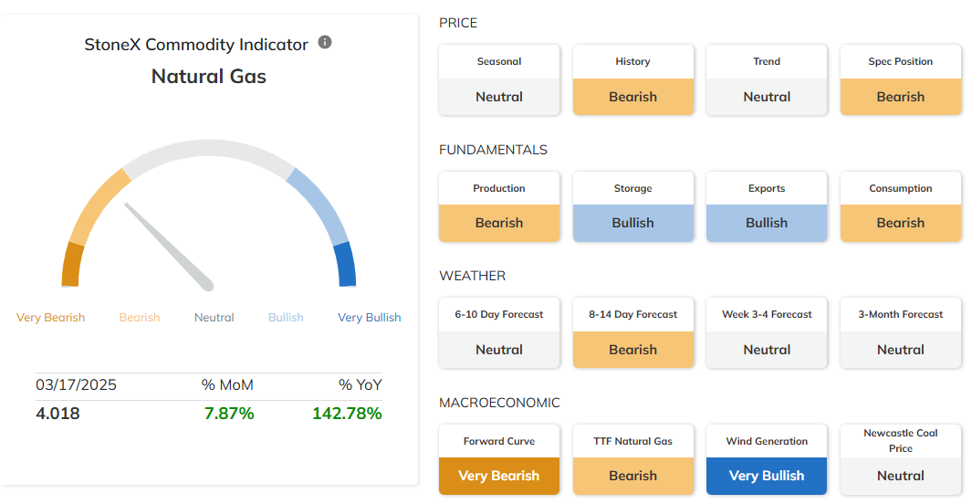Open the 8-14 Day Forecast card

pyautogui.click(x=632, y=333)
